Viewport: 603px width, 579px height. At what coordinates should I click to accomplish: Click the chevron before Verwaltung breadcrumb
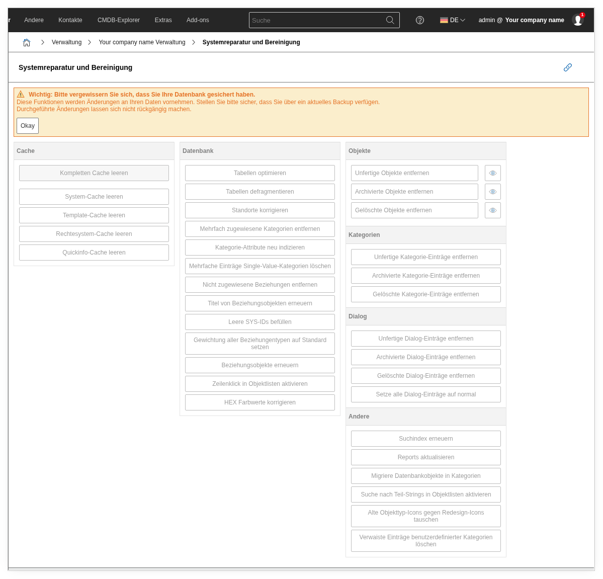(43, 42)
